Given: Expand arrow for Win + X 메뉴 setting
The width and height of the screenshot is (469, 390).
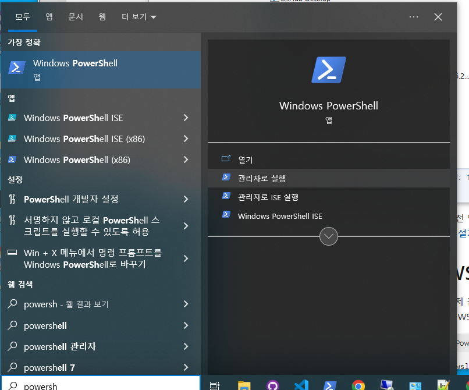Looking at the screenshot, I should coord(186,258).
